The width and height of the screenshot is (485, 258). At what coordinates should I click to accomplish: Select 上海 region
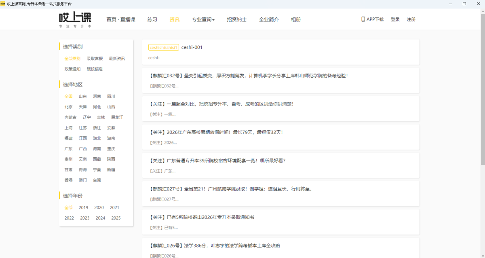coord(68,128)
